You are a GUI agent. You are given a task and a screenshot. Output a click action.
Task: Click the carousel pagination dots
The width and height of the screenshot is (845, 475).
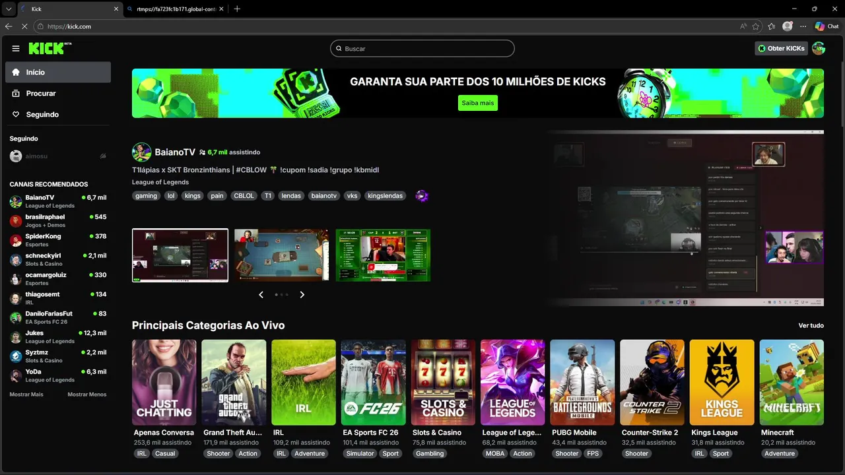282,295
